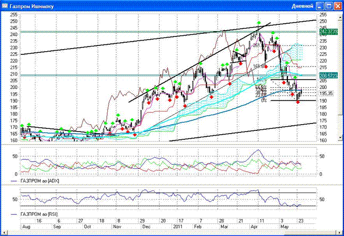Click the price-scale scroll down arrow
The width and height of the screenshot is (344, 236).
340,137
